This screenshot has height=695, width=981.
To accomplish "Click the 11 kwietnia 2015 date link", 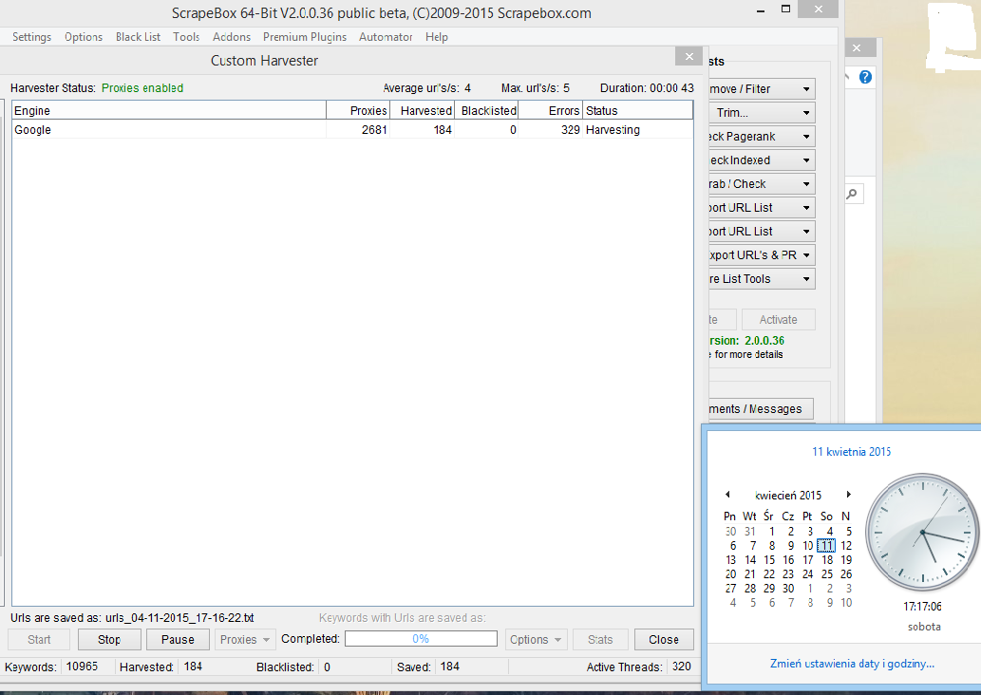I will coord(852,452).
